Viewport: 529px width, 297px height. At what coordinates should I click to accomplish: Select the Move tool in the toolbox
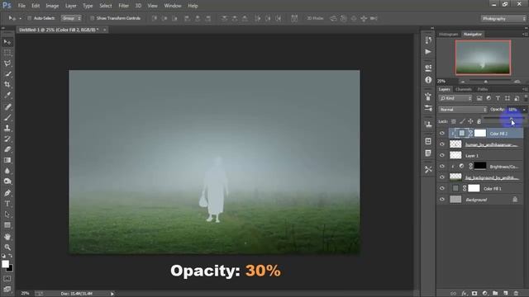pyautogui.click(x=7, y=42)
